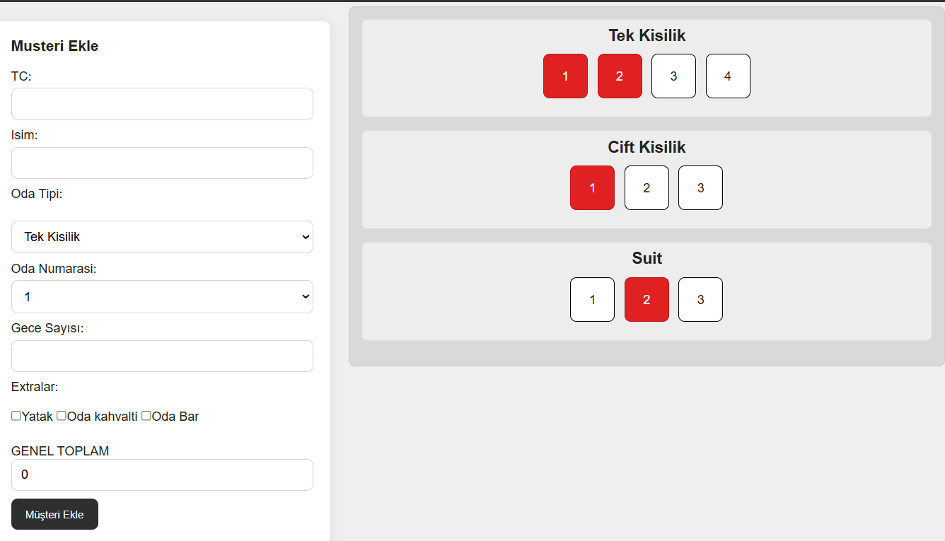The image size is (945, 541).
Task: Toggle the Oda kahvalti checkbox
Action: click(x=62, y=416)
